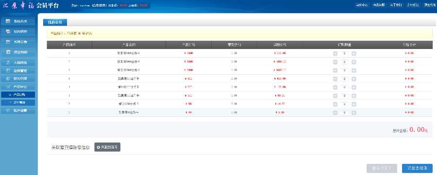
Task: Click the 产品名称 column header
Action: 129,45
